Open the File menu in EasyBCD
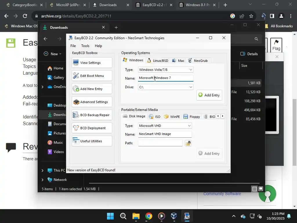The height and width of the screenshot is (223, 297). 73,46
